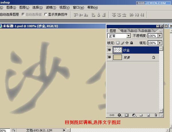Click the 沙金 layer thumbnail
Screen dimensions: 172x132
(117, 50)
